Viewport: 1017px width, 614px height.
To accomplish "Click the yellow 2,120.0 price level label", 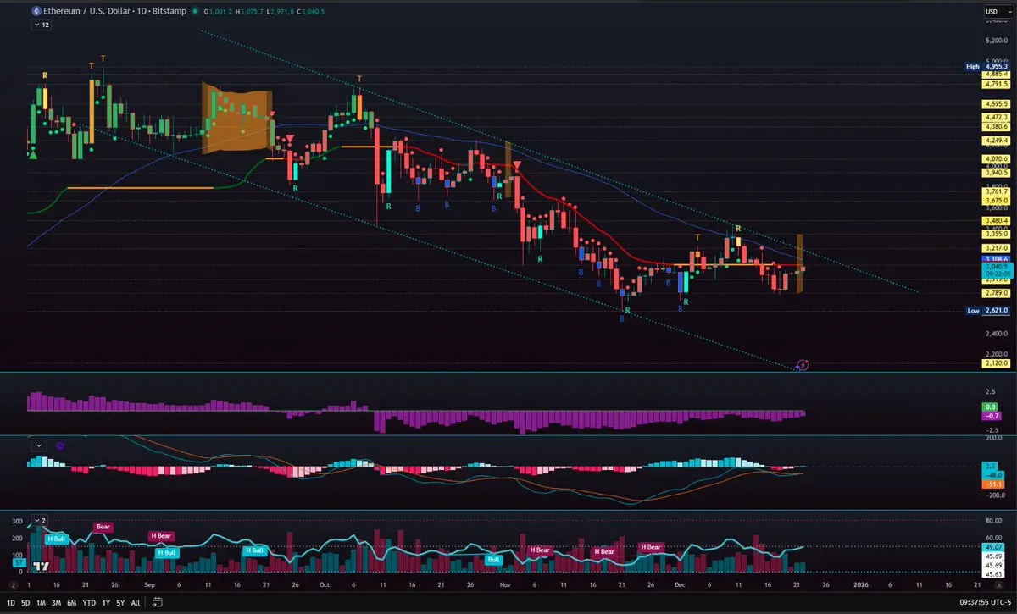I will pos(996,362).
